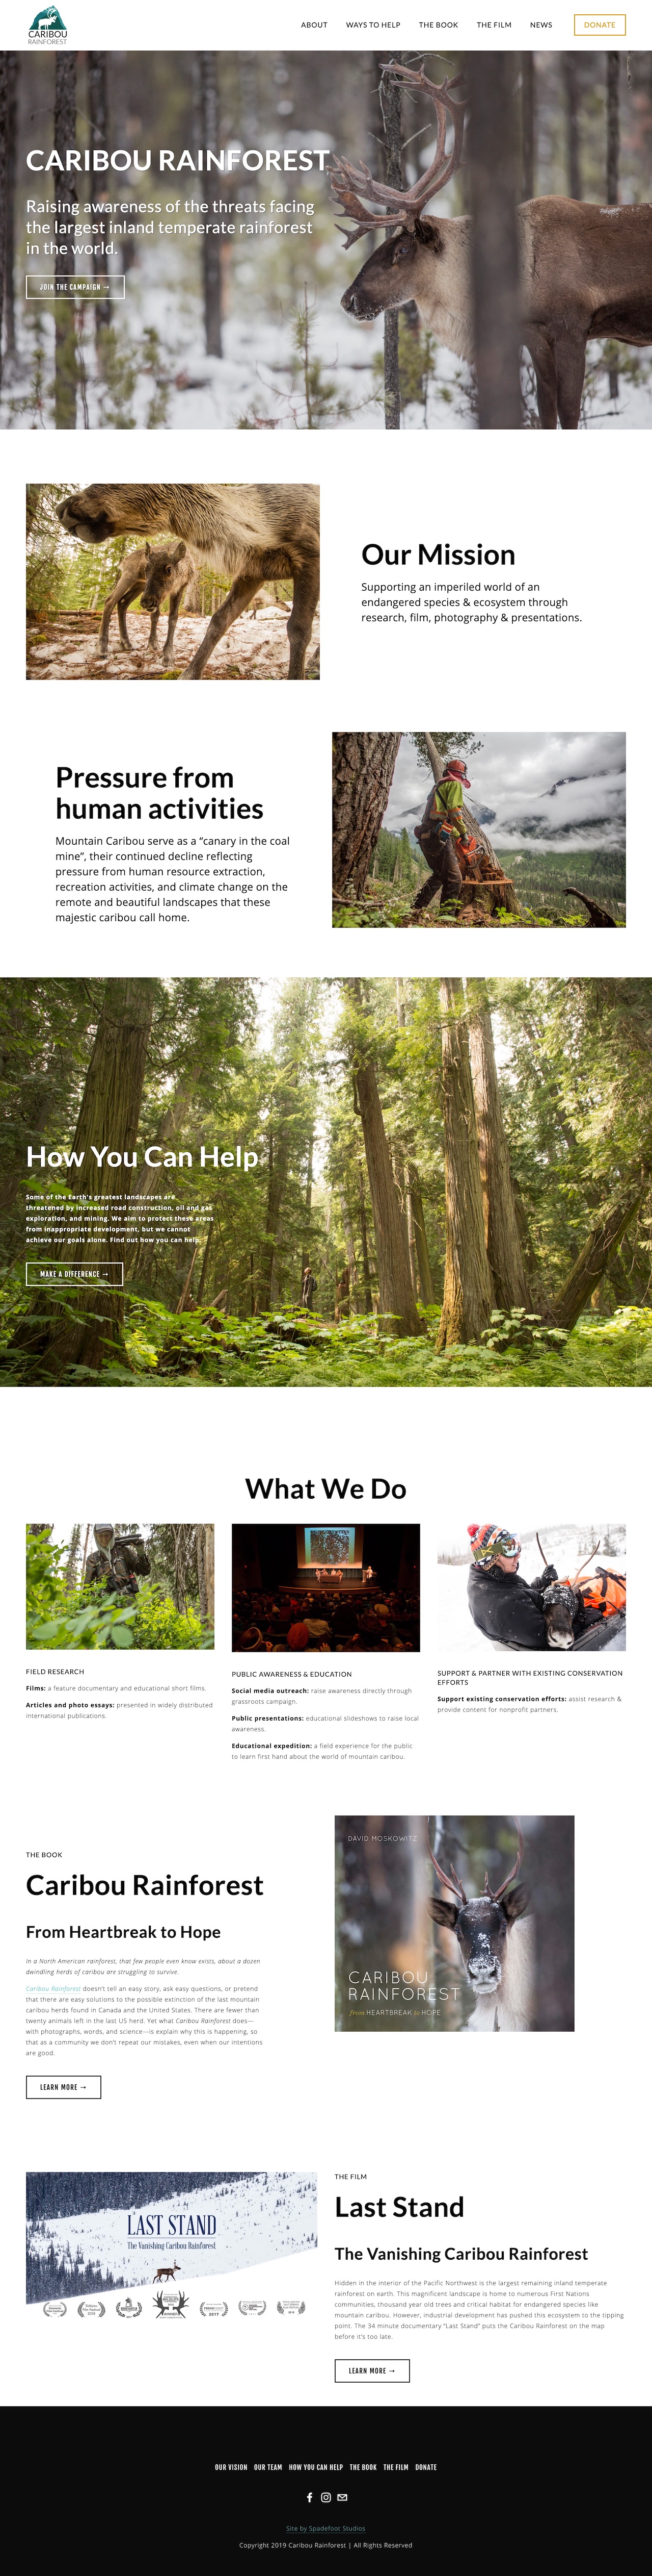This screenshot has height=2576, width=652.
Task: Visit Site by Spadefoot Studios link
Action: pyautogui.click(x=325, y=2529)
